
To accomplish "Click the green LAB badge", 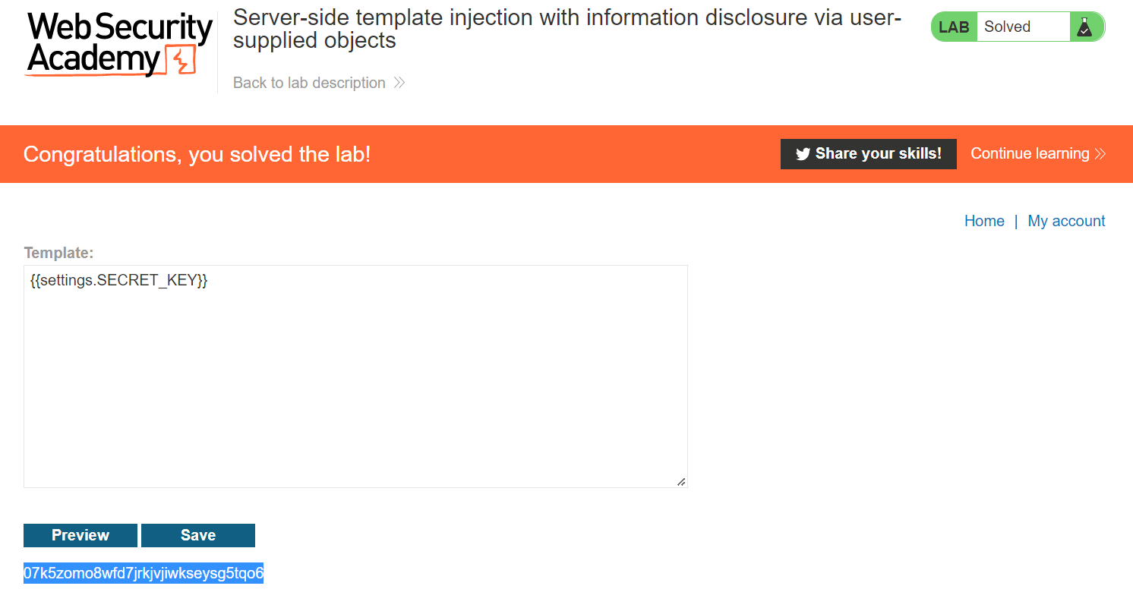I will (x=954, y=27).
